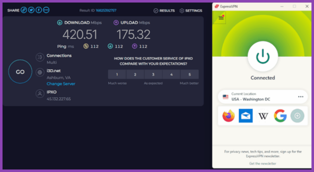Click the upload arrow icon
Viewport: 314px width, 172px height.
(x=116, y=23)
